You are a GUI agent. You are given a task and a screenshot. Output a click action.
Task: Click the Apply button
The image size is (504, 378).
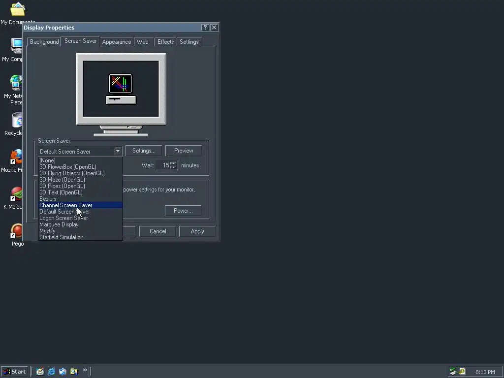coord(197,231)
